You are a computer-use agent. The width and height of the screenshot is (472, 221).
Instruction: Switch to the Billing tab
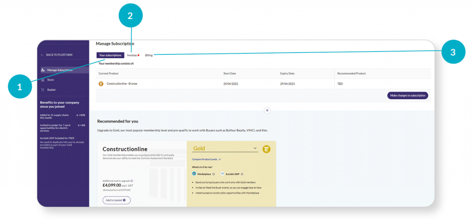(x=149, y=55)
